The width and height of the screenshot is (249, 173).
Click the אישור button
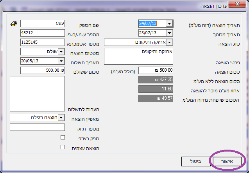[227, 161]
